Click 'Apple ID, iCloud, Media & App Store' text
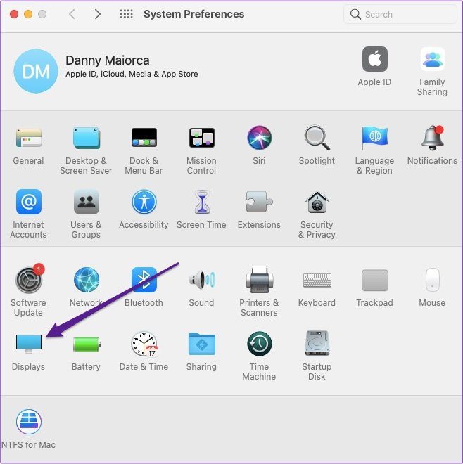The image size is (463, 464). 132,74
